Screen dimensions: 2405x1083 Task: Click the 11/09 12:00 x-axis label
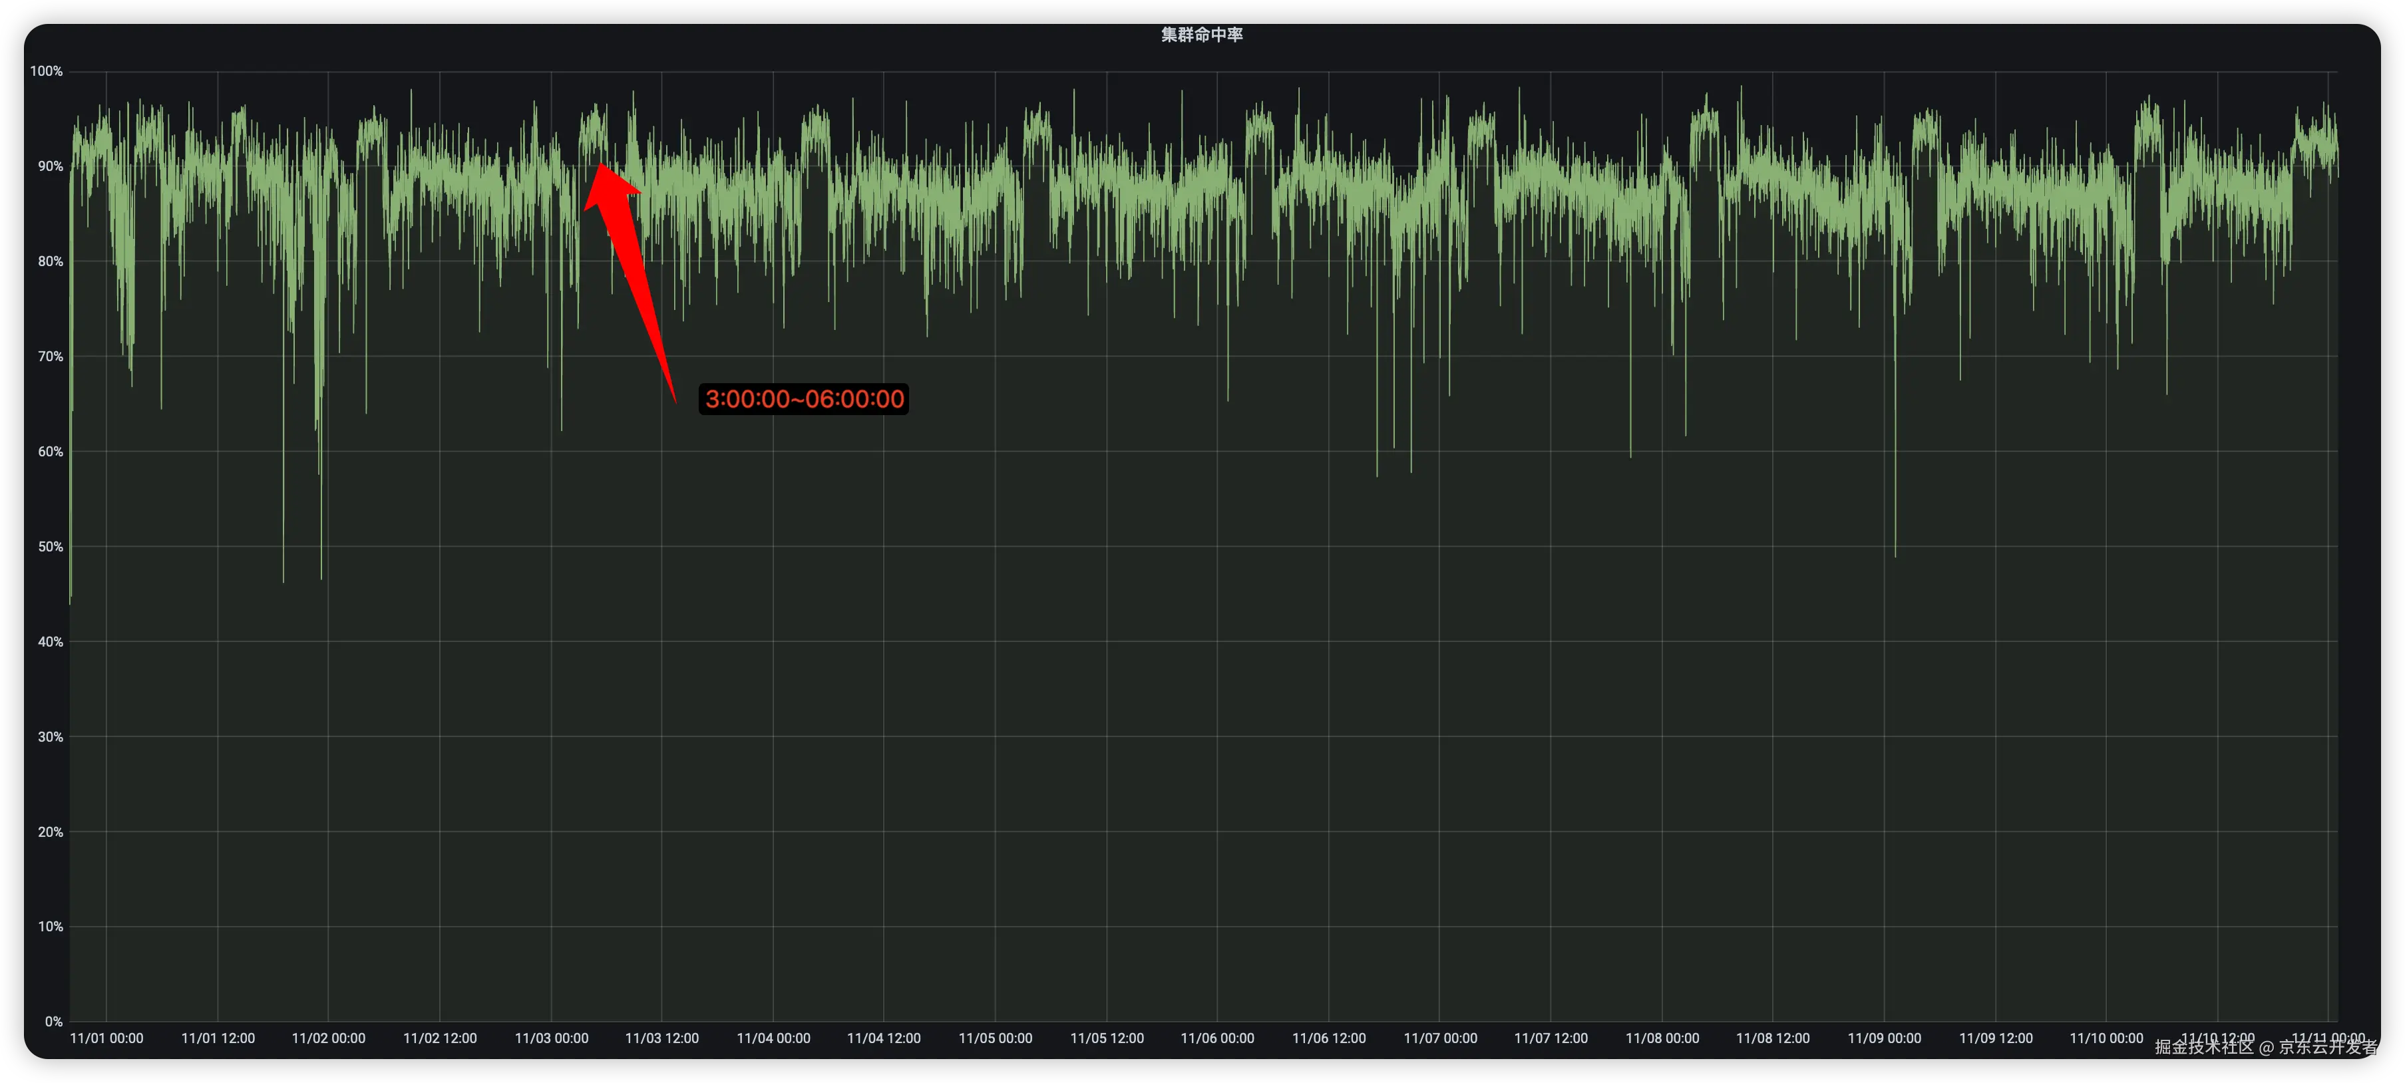point(1995,1038)
